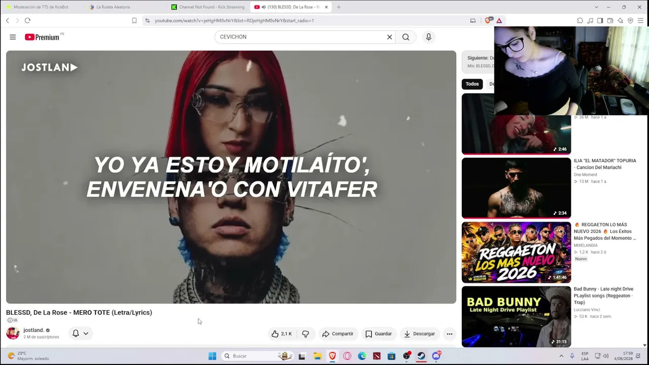Toggle notification bell for jostland
The image size is (649, 365).
click(76, 333)
